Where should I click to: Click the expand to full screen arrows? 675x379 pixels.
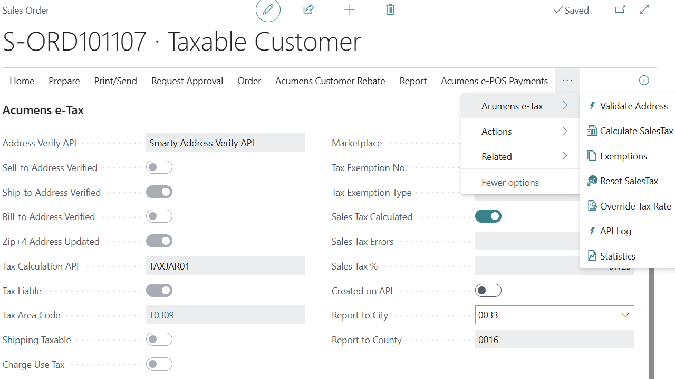(x=644, y=9)
